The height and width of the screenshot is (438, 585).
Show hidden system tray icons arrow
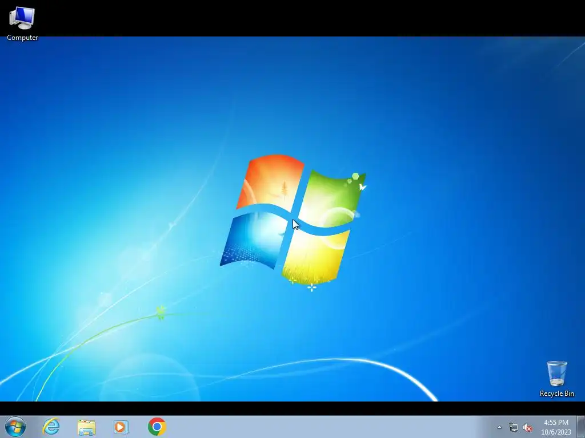click(x=499, y=428)
